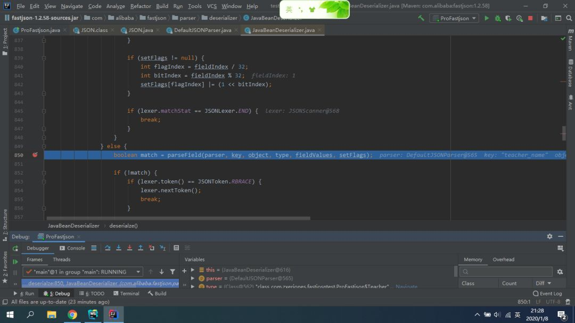The height and width of the screenshot is (323, 575).
Task: Open the Refactor menu
Action: pyautogui.click(x=141, y=6)
